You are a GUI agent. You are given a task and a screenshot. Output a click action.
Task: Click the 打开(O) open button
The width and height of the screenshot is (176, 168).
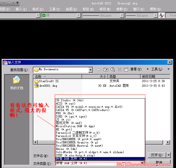[157, 155]
